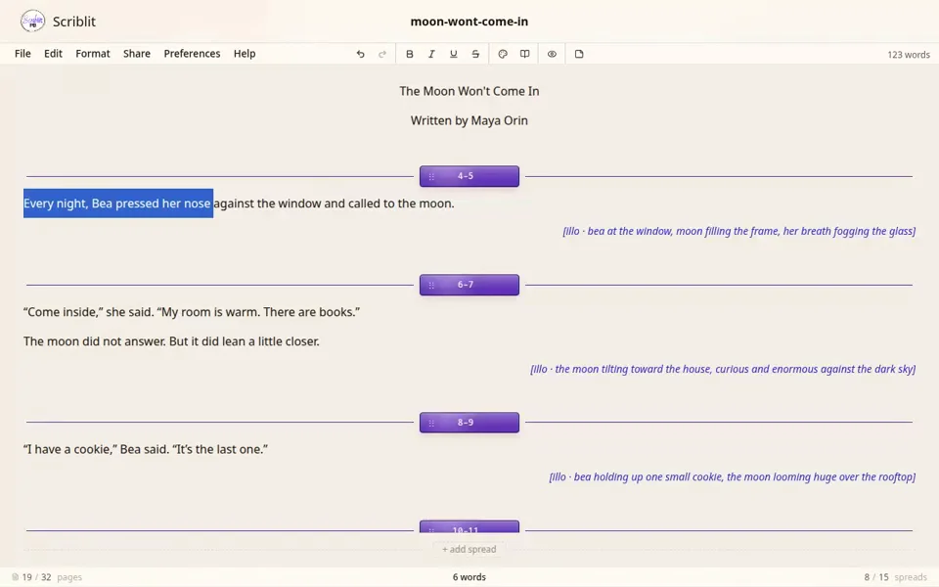Image resolution: width=939 pixels, height=587 pixels.
Task: Click illo note about bea at the window
Action: pyautogui.click(x=739, y=231)
